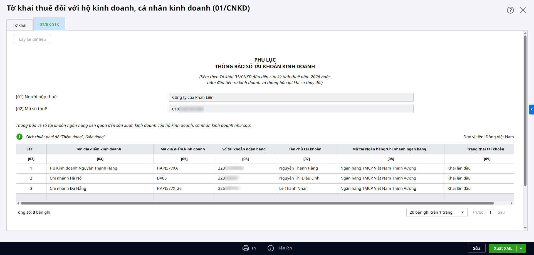Click the Người nộp thuế input field
534x255 pixels.
pos(291,97)
